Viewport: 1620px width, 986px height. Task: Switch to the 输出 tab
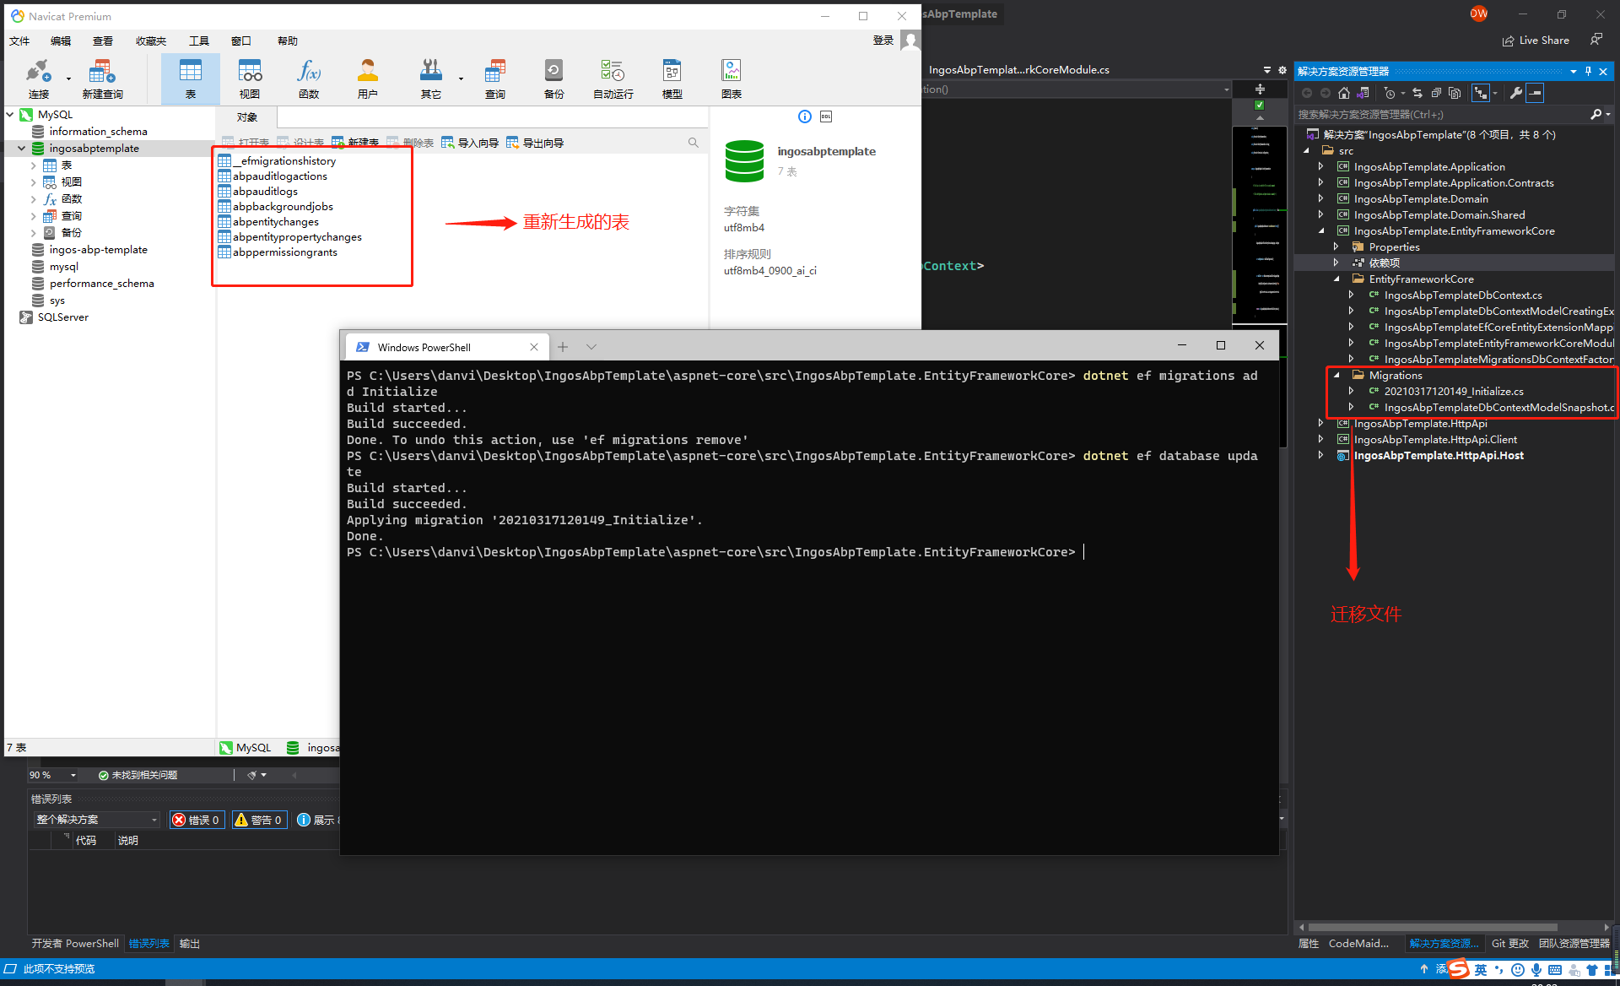(190, 944)
